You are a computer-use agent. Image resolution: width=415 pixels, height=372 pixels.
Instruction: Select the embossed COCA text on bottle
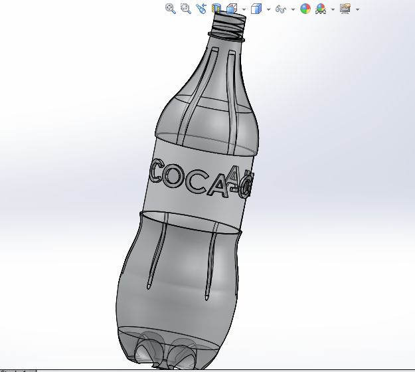pyautogui.click(x=189, y=178)
